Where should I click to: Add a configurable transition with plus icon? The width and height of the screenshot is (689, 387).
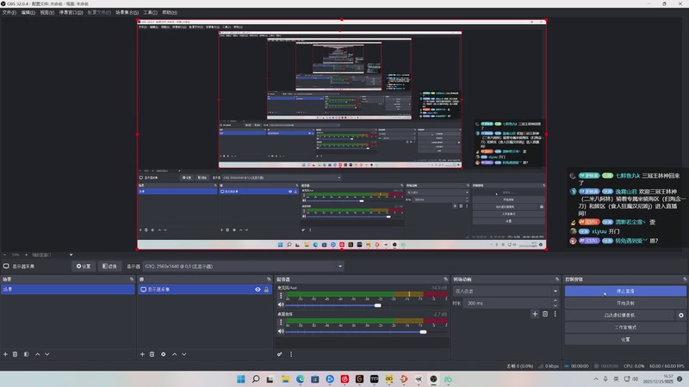[535, 314]
